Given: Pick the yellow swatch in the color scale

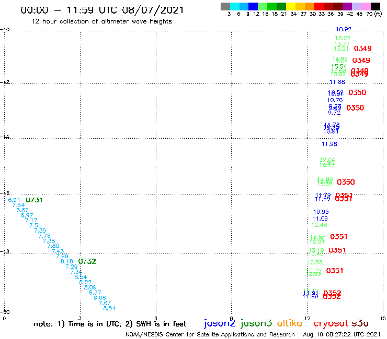Looking at the screenshot, I should 291,6.
